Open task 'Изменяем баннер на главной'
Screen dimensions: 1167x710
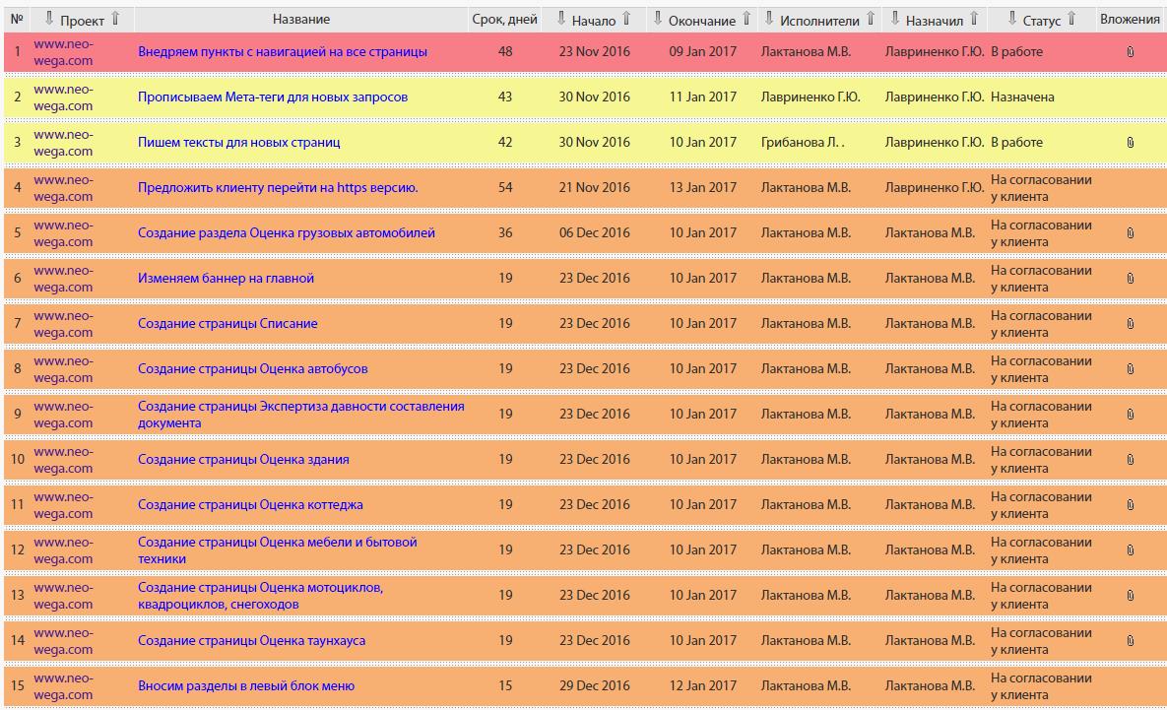(x=226, y=279)
